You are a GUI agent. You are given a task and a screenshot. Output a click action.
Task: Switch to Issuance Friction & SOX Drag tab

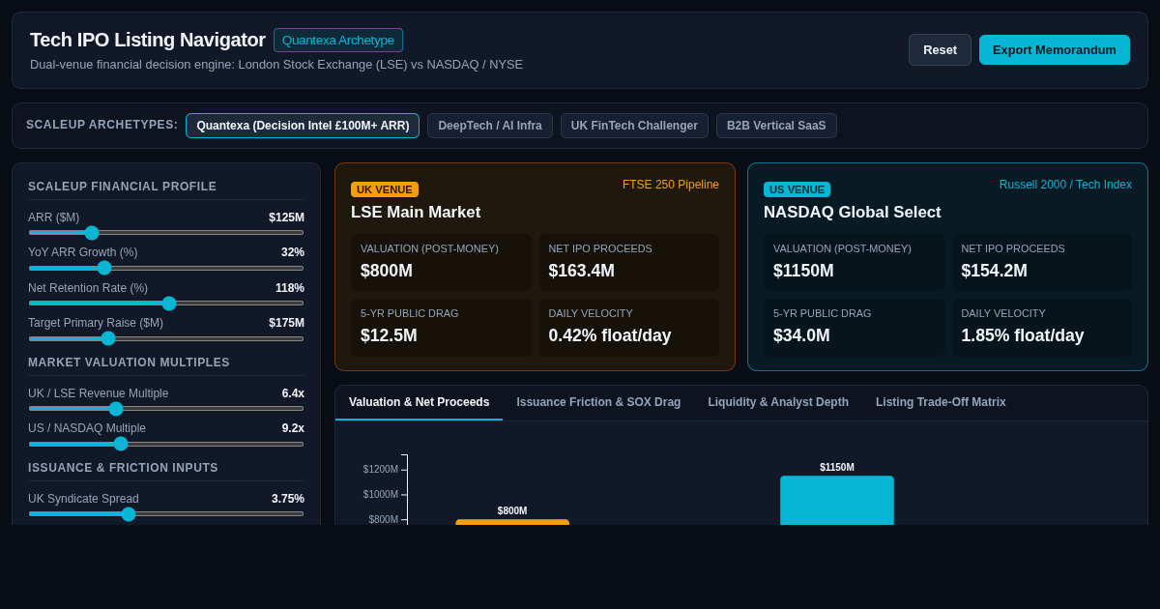pos(598,402)
